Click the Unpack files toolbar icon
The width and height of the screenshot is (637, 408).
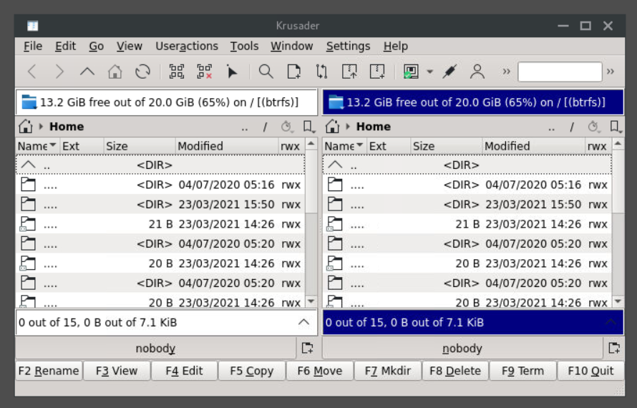(x=377, y=72)
